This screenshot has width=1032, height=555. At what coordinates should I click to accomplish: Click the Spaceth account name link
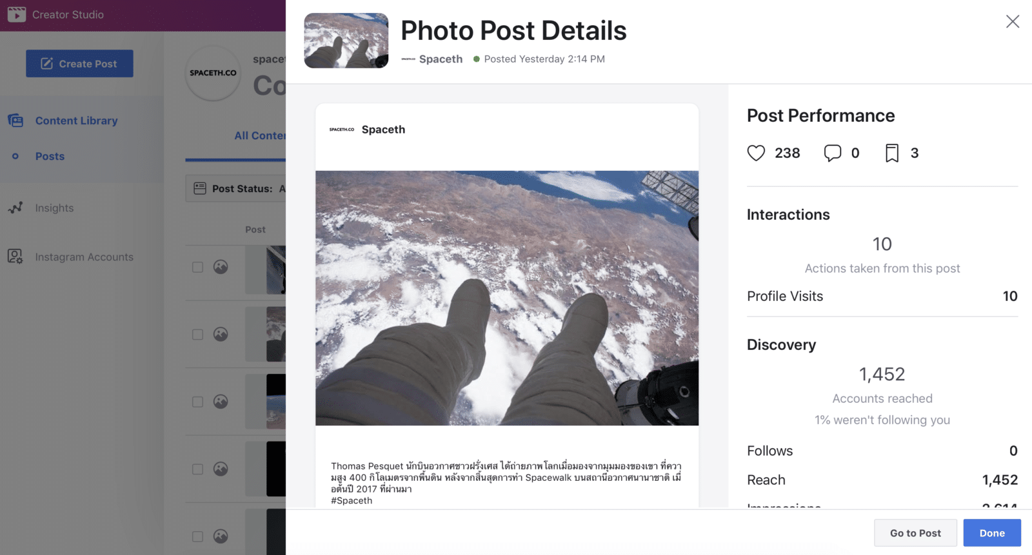(441, 59)
